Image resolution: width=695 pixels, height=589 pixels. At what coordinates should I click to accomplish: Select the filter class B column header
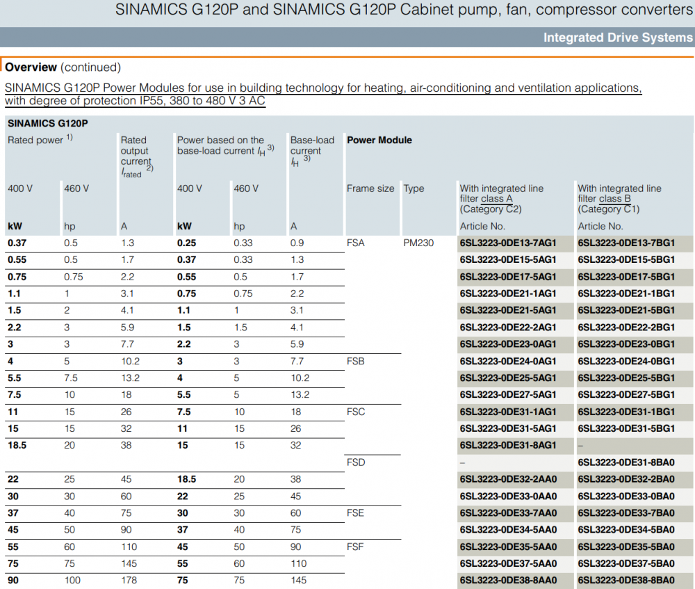(x=619, y=198)
